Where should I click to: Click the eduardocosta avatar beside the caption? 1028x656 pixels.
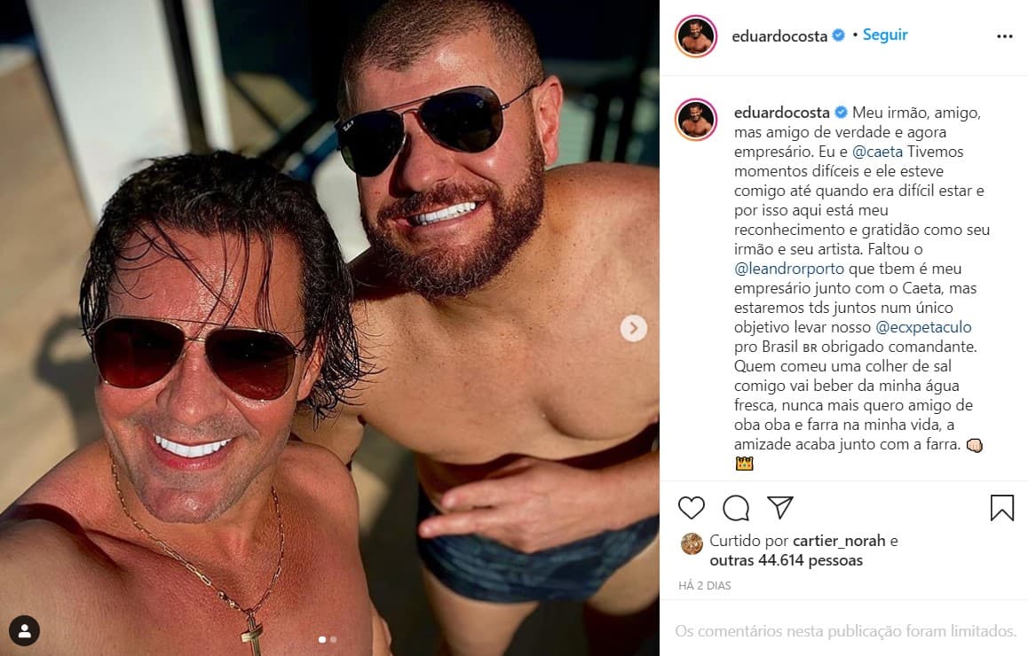tap(696, 120)
